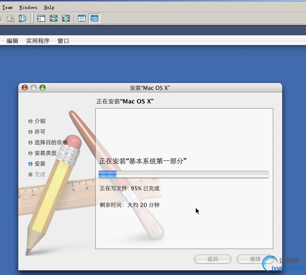
Task: Click the revert snapshot toolbar icon
Action: point(10,18)
